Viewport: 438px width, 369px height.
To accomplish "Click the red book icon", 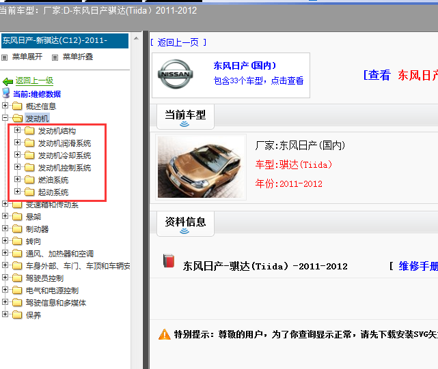I will coord(169,261).
